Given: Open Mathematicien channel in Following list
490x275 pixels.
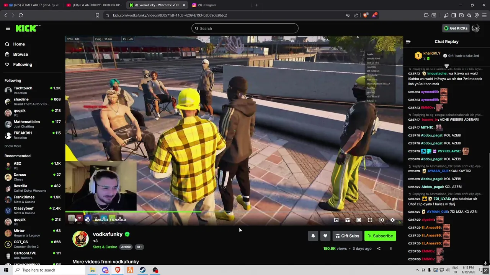Looking at the screenshot, I should [33, 124].
